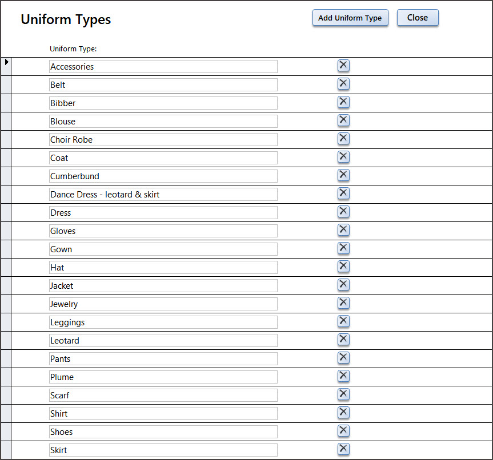Close the Uniform Types form
Screen dimensions: 493x460
click(x=417, y=18)
